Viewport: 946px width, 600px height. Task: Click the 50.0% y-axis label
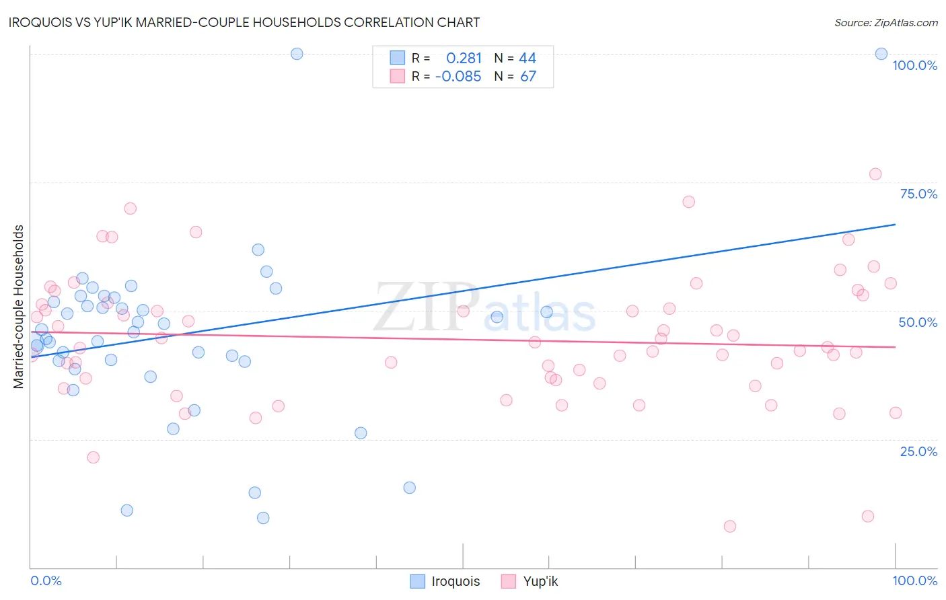coord(918,322)
